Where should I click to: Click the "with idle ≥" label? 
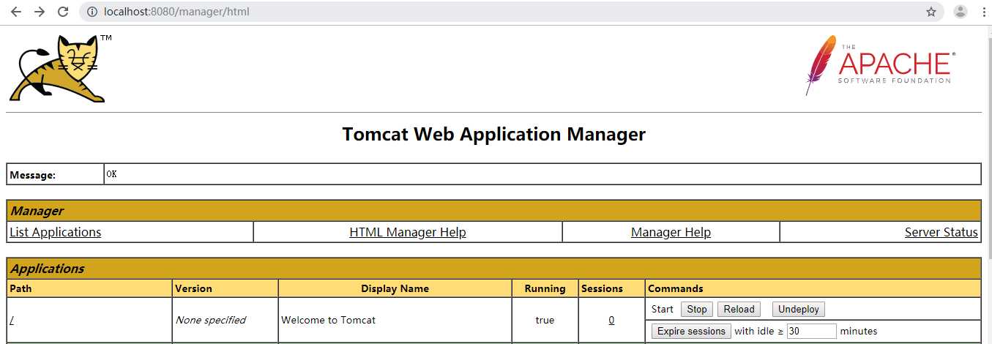[759, 332]
